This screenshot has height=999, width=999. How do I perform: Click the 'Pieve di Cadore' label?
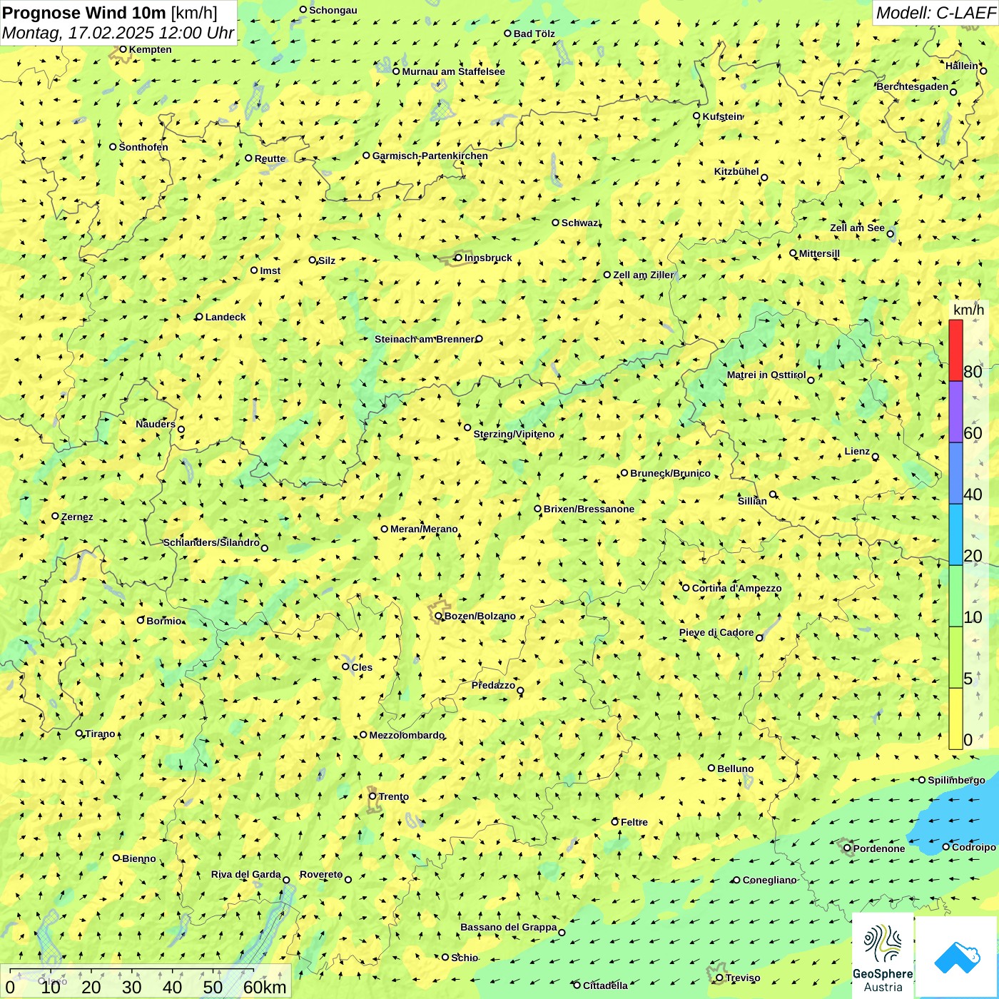(x=716, y=632)
